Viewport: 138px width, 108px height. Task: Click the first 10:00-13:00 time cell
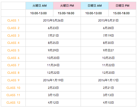click(x=39, y=13)
